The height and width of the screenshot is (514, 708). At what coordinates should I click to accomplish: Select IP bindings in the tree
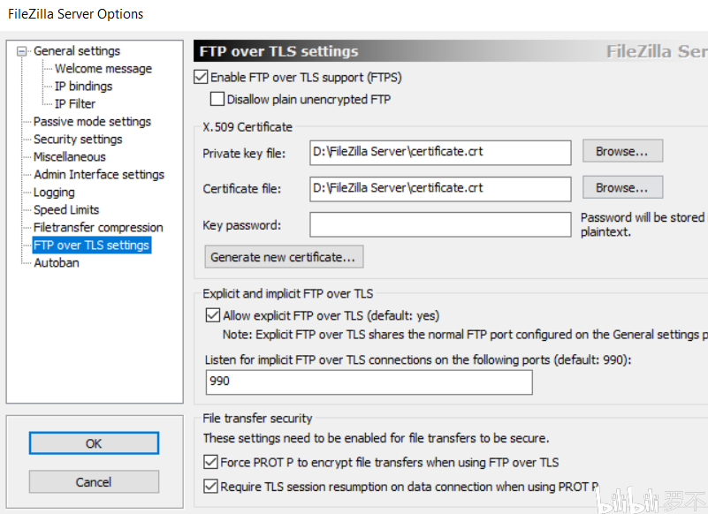coord(83,87)
